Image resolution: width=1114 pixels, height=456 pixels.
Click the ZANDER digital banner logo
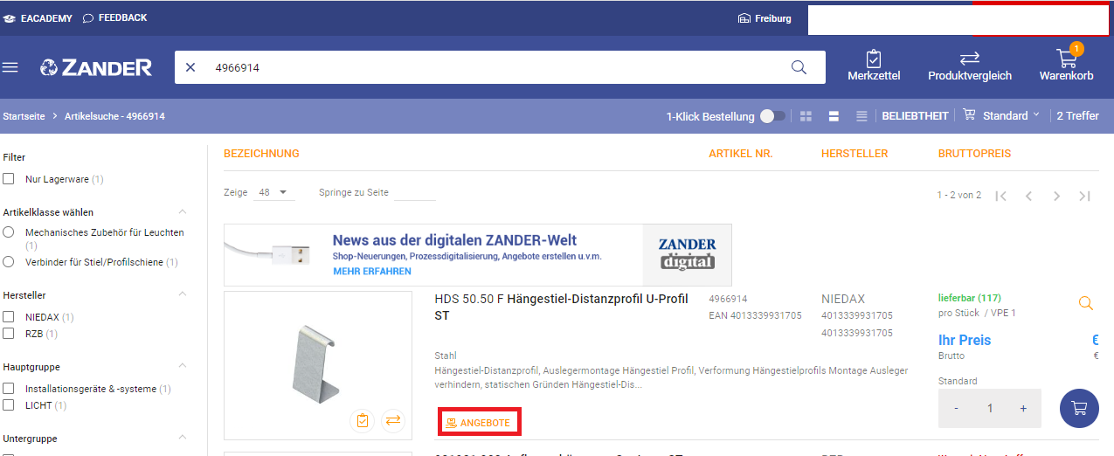(687, 254)
